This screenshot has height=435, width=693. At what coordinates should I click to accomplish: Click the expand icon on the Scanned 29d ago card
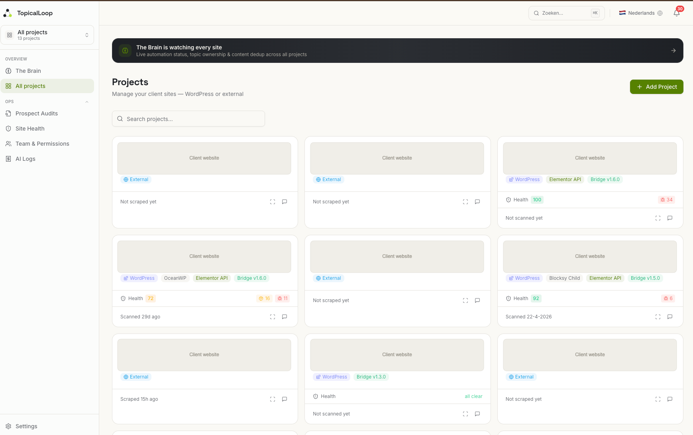click(273, 317)
